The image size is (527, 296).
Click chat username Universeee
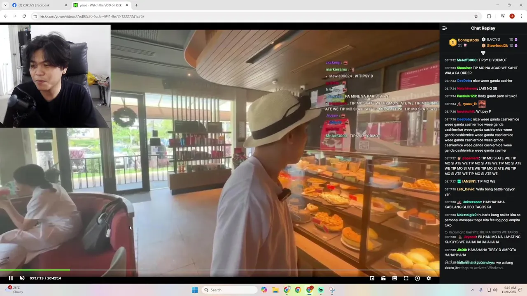472,202
